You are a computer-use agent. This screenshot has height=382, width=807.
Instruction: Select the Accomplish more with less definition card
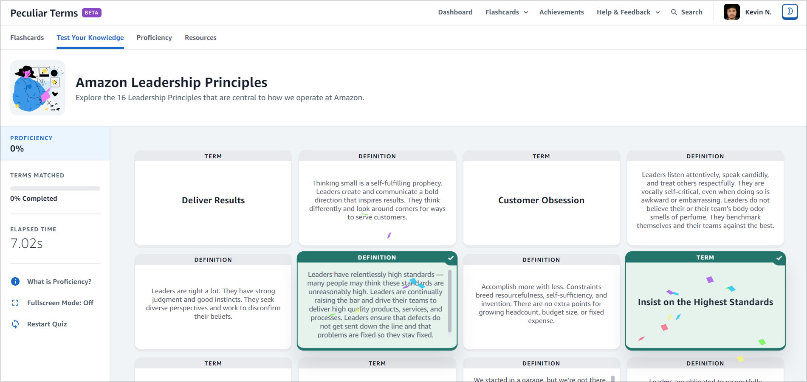[541, 302]
